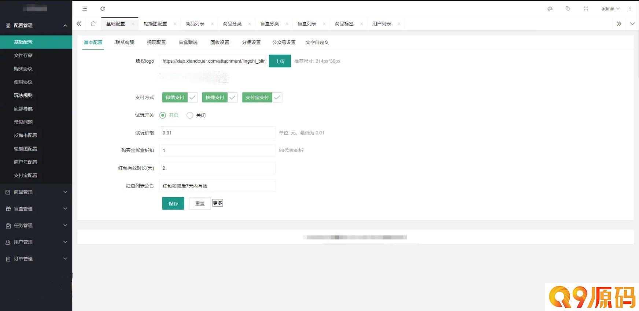Select 关闭 for 试玩开关

tap(196, 115)
